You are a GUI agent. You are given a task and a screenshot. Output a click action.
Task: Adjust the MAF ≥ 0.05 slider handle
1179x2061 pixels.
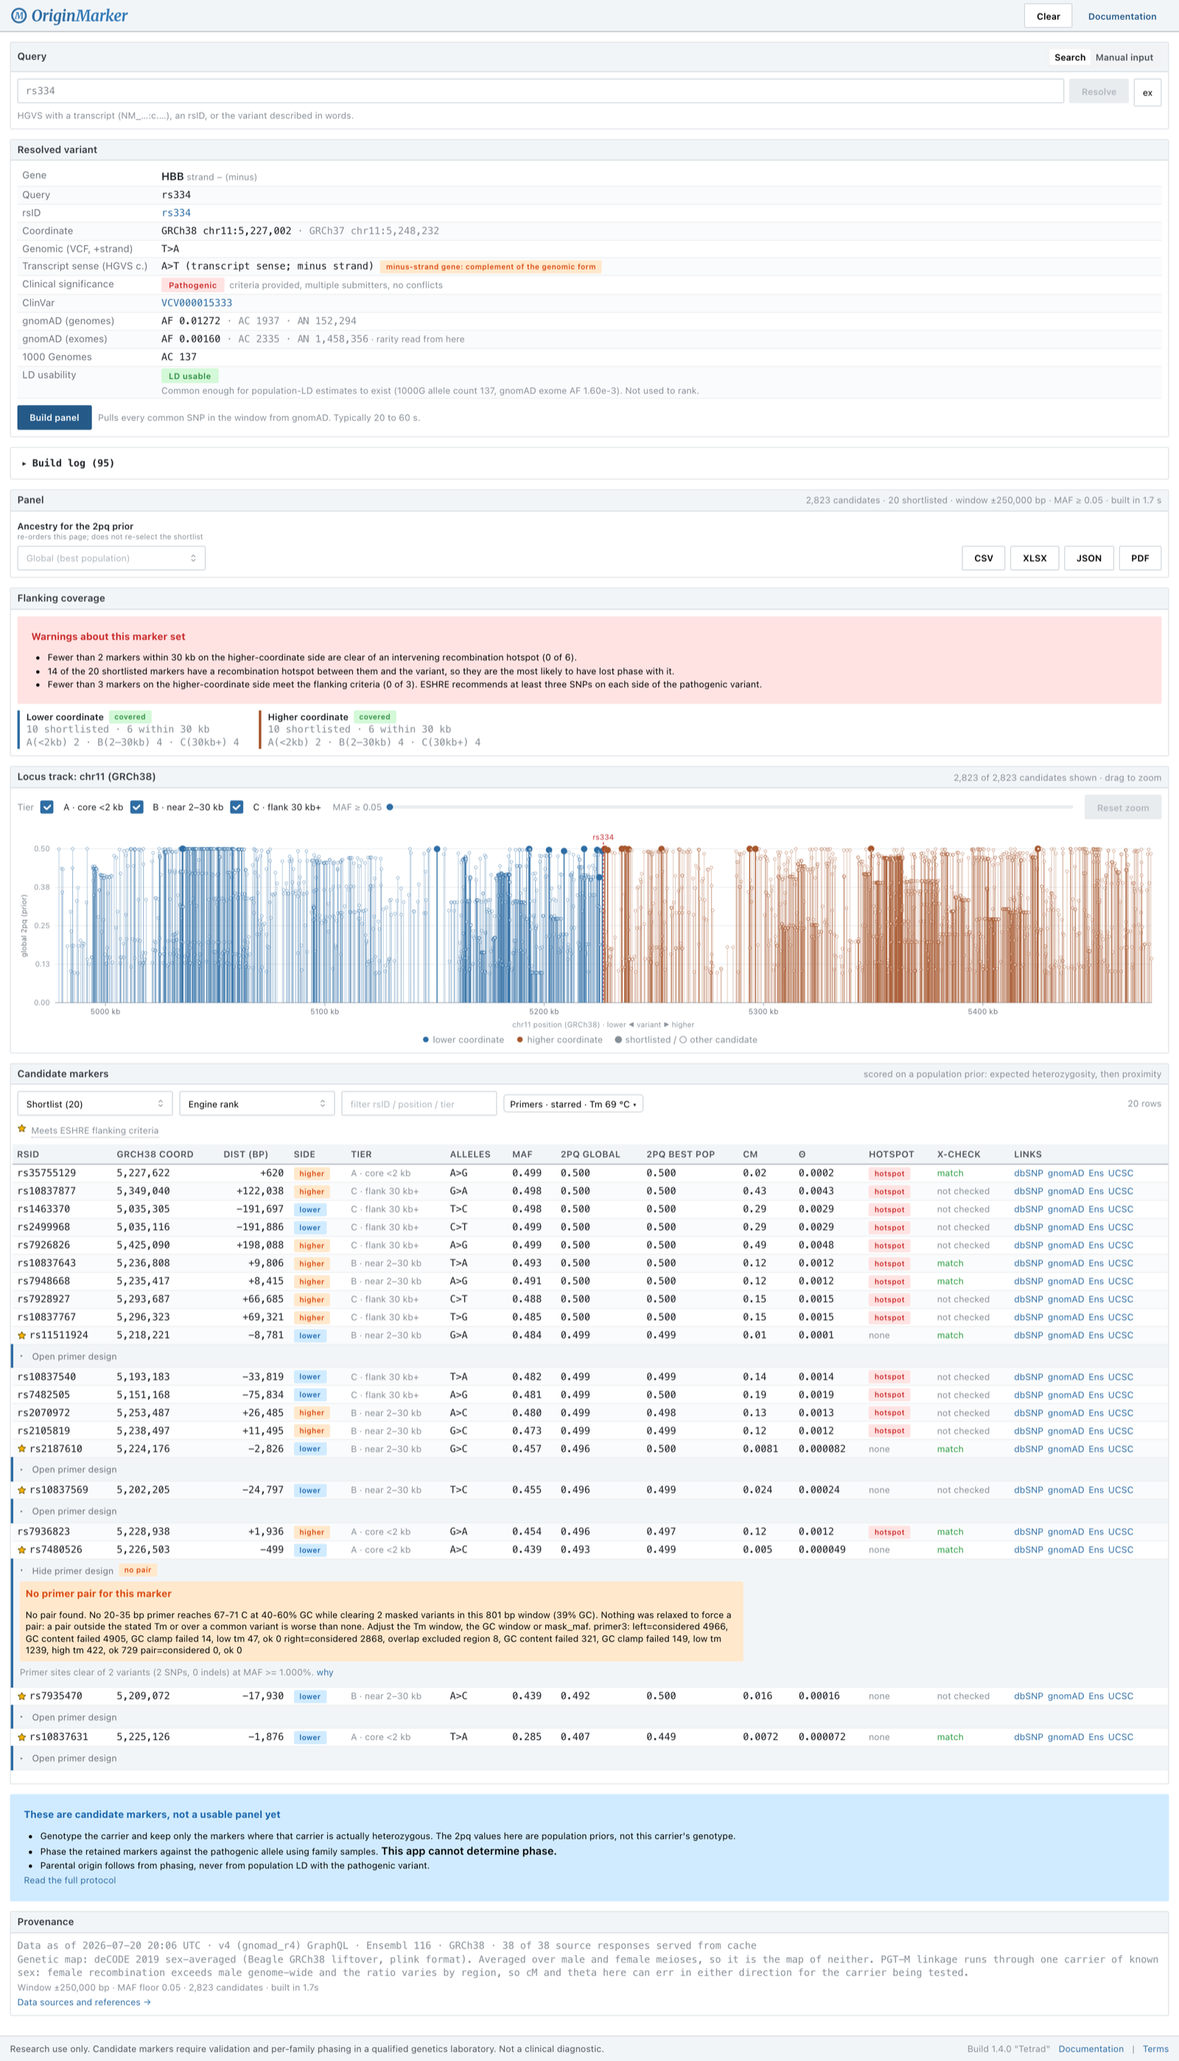pyautogui.click(x=390, y=807)
